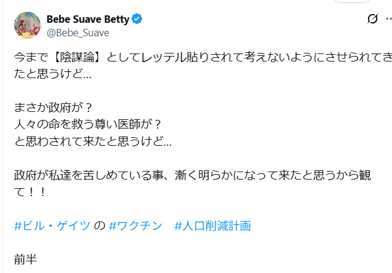Follow the #ワクチン hashtag link
The width and height of the screenshot is (392, 273).
click(135, 226)
